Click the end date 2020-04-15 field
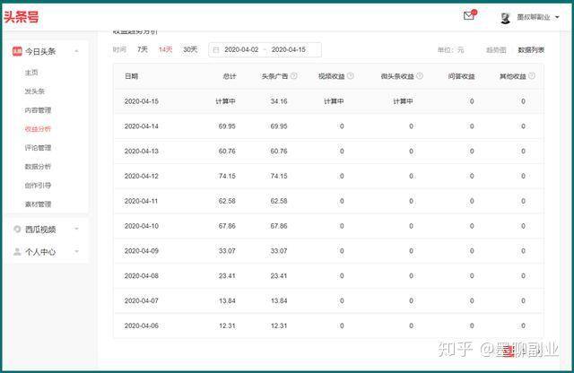 [x=289, y=49]
